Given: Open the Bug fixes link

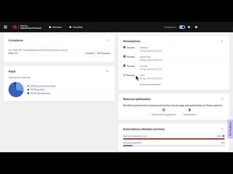Looking at the screenshot, I should (x=37, y=89).
